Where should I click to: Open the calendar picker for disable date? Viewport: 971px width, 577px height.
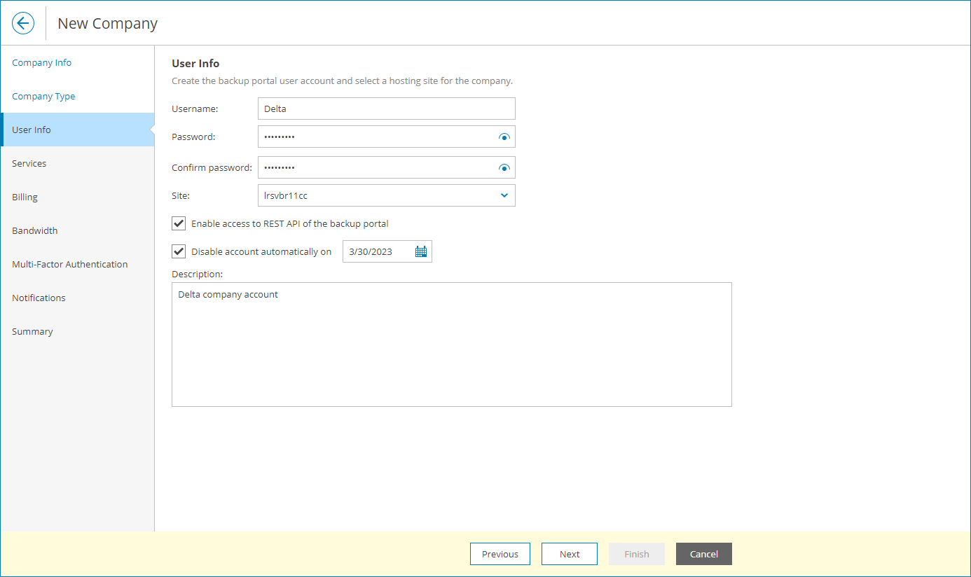(420, 251)
